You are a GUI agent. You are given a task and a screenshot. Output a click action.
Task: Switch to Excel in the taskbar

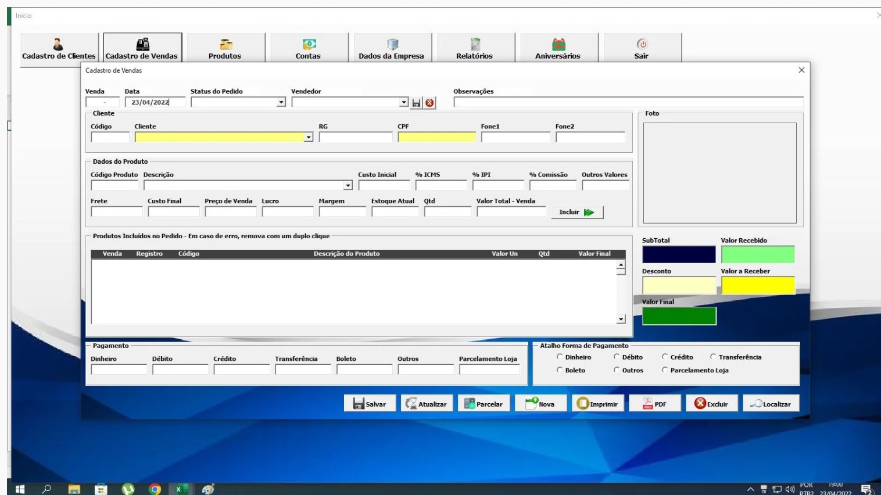click(181, 489)
